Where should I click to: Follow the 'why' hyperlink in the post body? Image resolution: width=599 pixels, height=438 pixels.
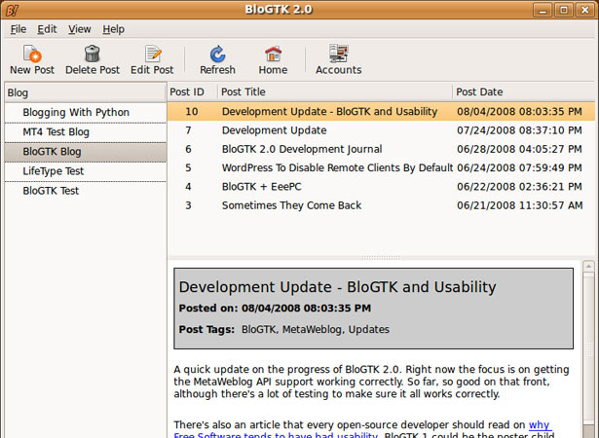point(539,425)
